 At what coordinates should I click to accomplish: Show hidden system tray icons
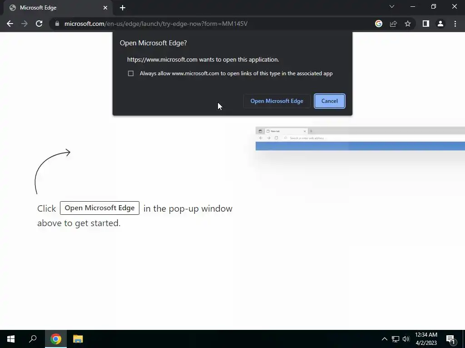[384, 339]
